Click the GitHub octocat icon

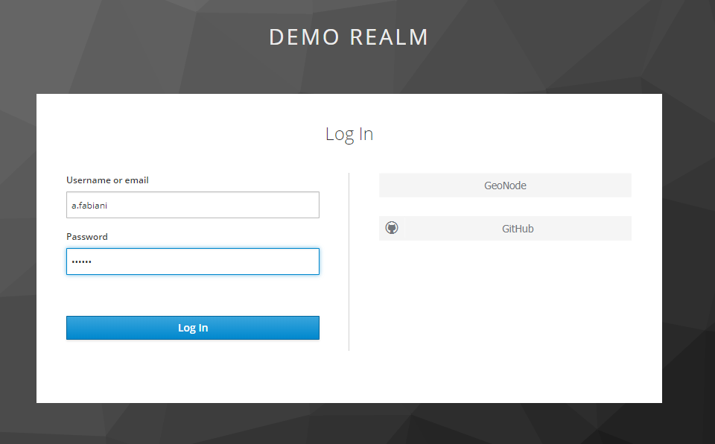click(392, 228)
